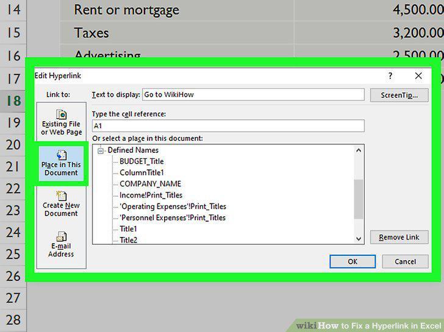Collapse the Defined Names tree node
The width and height of the screenshot is (444, 332).
pos(101,151)
